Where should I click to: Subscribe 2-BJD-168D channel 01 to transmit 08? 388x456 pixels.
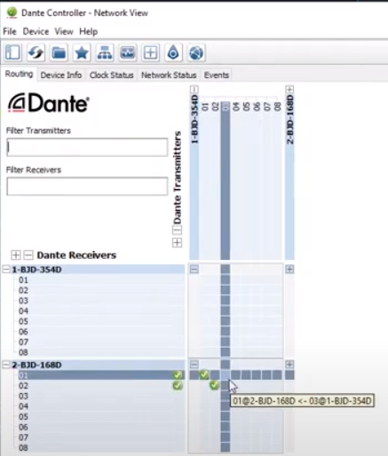tap(277, 375)
